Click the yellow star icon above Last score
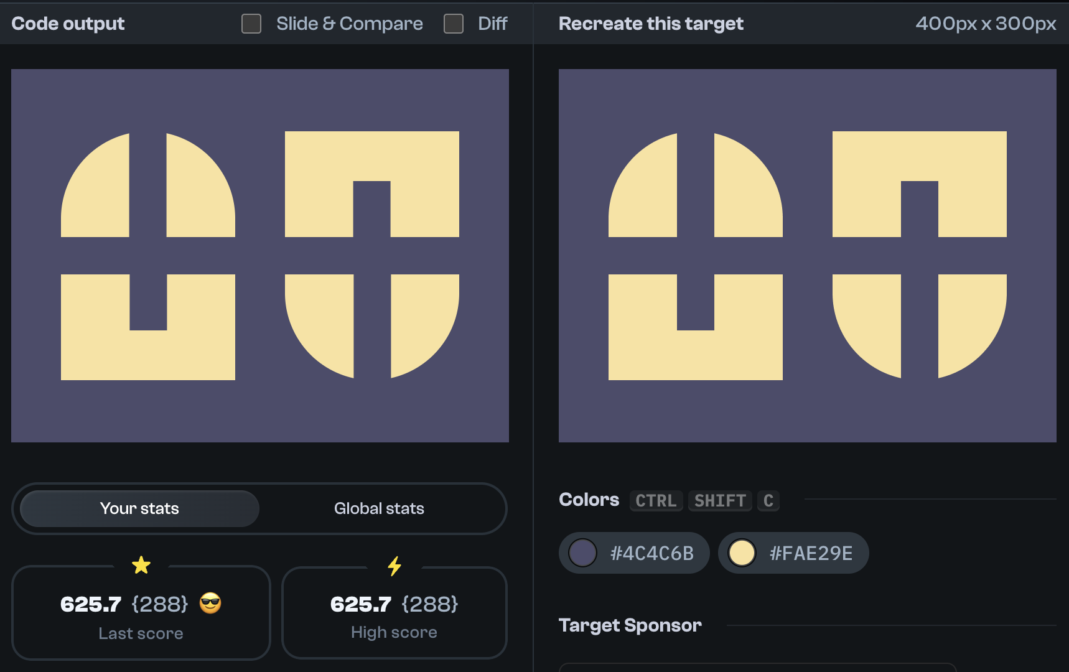The height and width of the screenshot is (672, 1069). [x=141, y=565]
